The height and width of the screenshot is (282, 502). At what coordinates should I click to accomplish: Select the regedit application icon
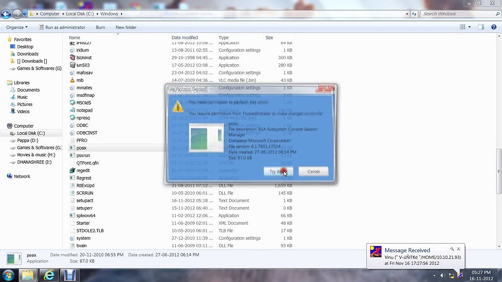coord(72,170)
